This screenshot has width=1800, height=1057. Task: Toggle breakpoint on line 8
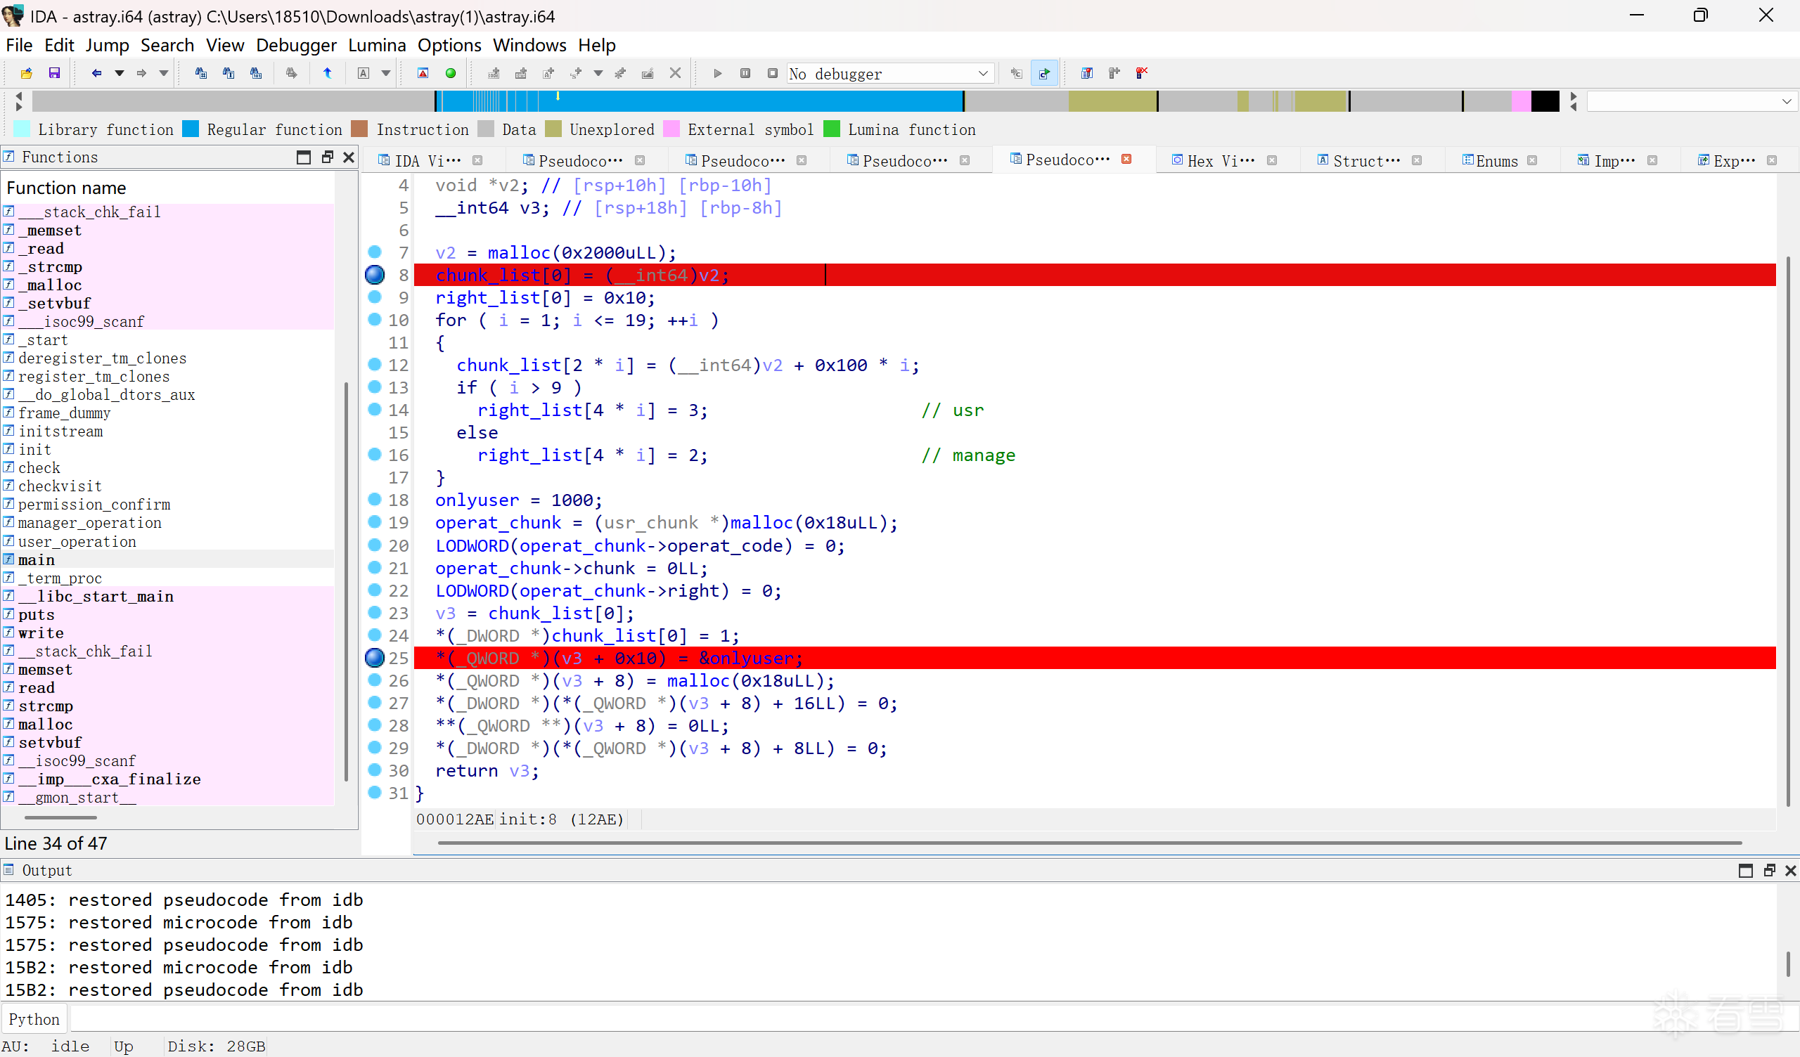[x=375, y=275]
